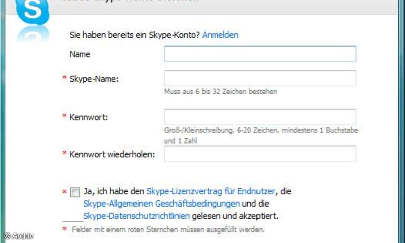Tick the license agreement checkbox
This screenshot has height=243, width=405.
tap(75, 192)
